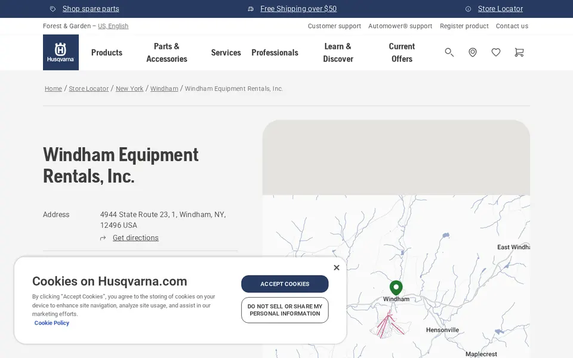The image size is (573, 358).
Task: Go to Windham breadcrumb
Action: coord(164,88)
